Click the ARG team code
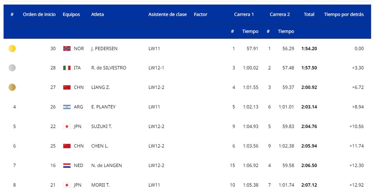The image size is (375, 196). [x=78, y=107]
